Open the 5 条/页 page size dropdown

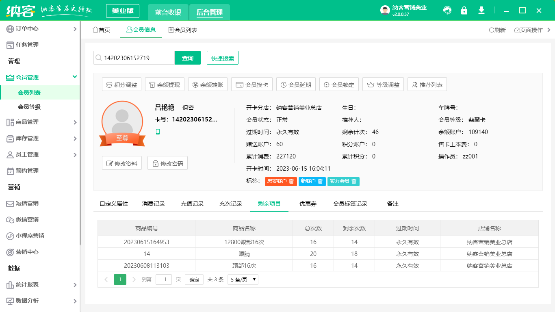[243, 279]
